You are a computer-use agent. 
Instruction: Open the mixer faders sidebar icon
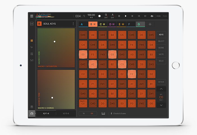click(x=32, y=60)
